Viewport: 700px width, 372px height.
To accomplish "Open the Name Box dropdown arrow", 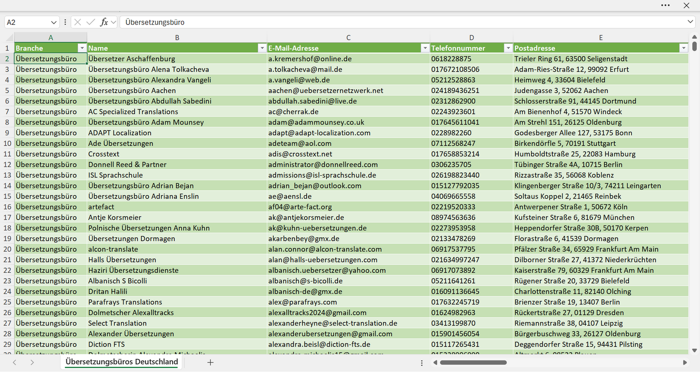I will coord(53,22).
